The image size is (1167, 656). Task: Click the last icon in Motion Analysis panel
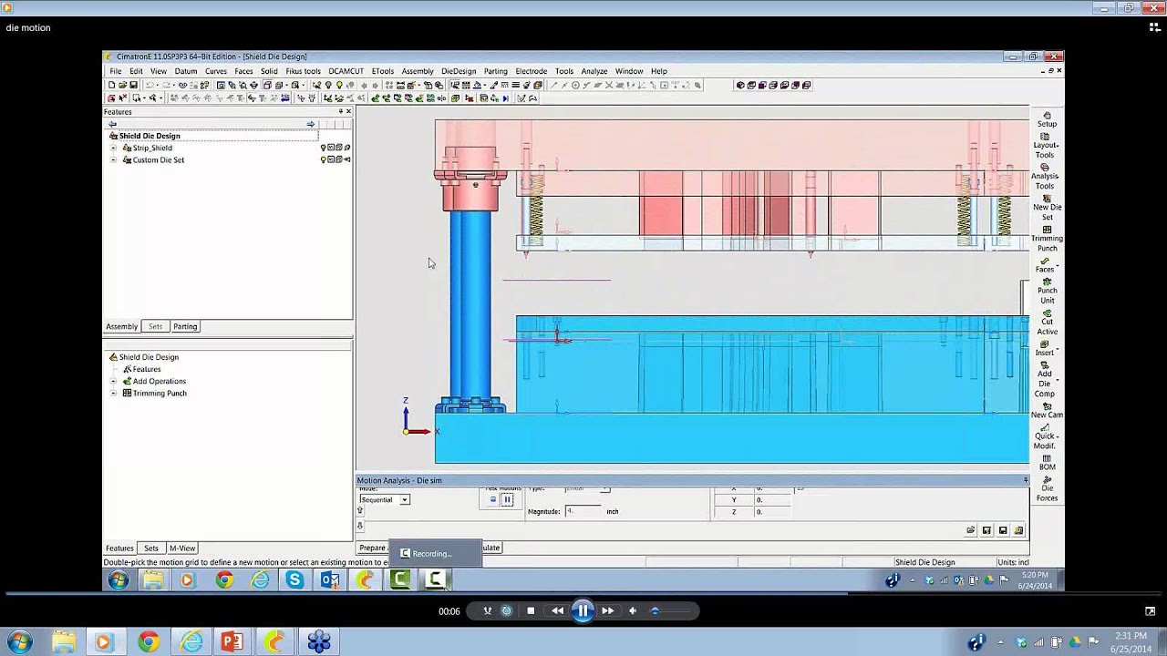click(x=1018, y=530)
